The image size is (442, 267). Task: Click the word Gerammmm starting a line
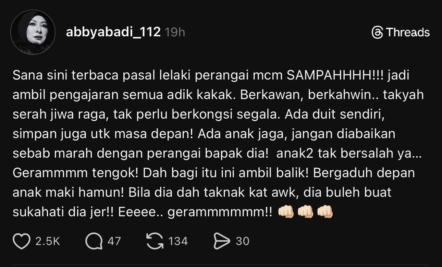50,173
